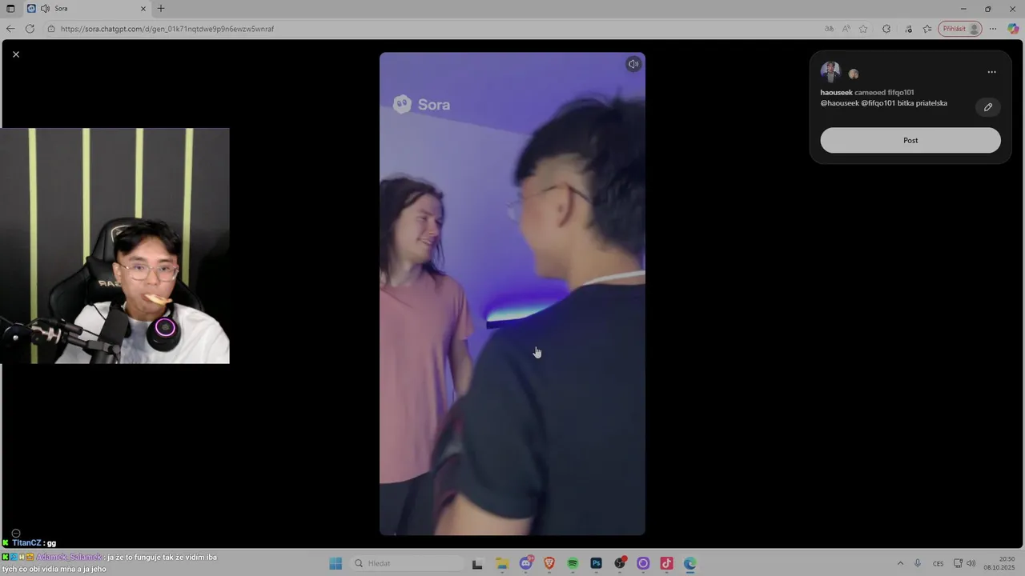Open TikTok app from the taskbar

666,563
